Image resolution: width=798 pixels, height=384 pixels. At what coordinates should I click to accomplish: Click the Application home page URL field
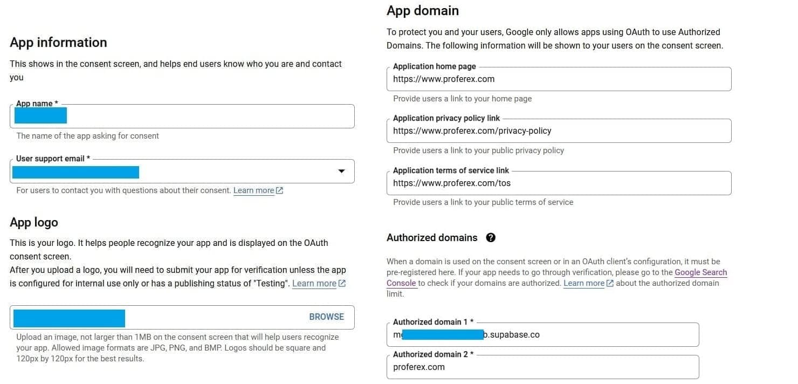coord(559,79)
